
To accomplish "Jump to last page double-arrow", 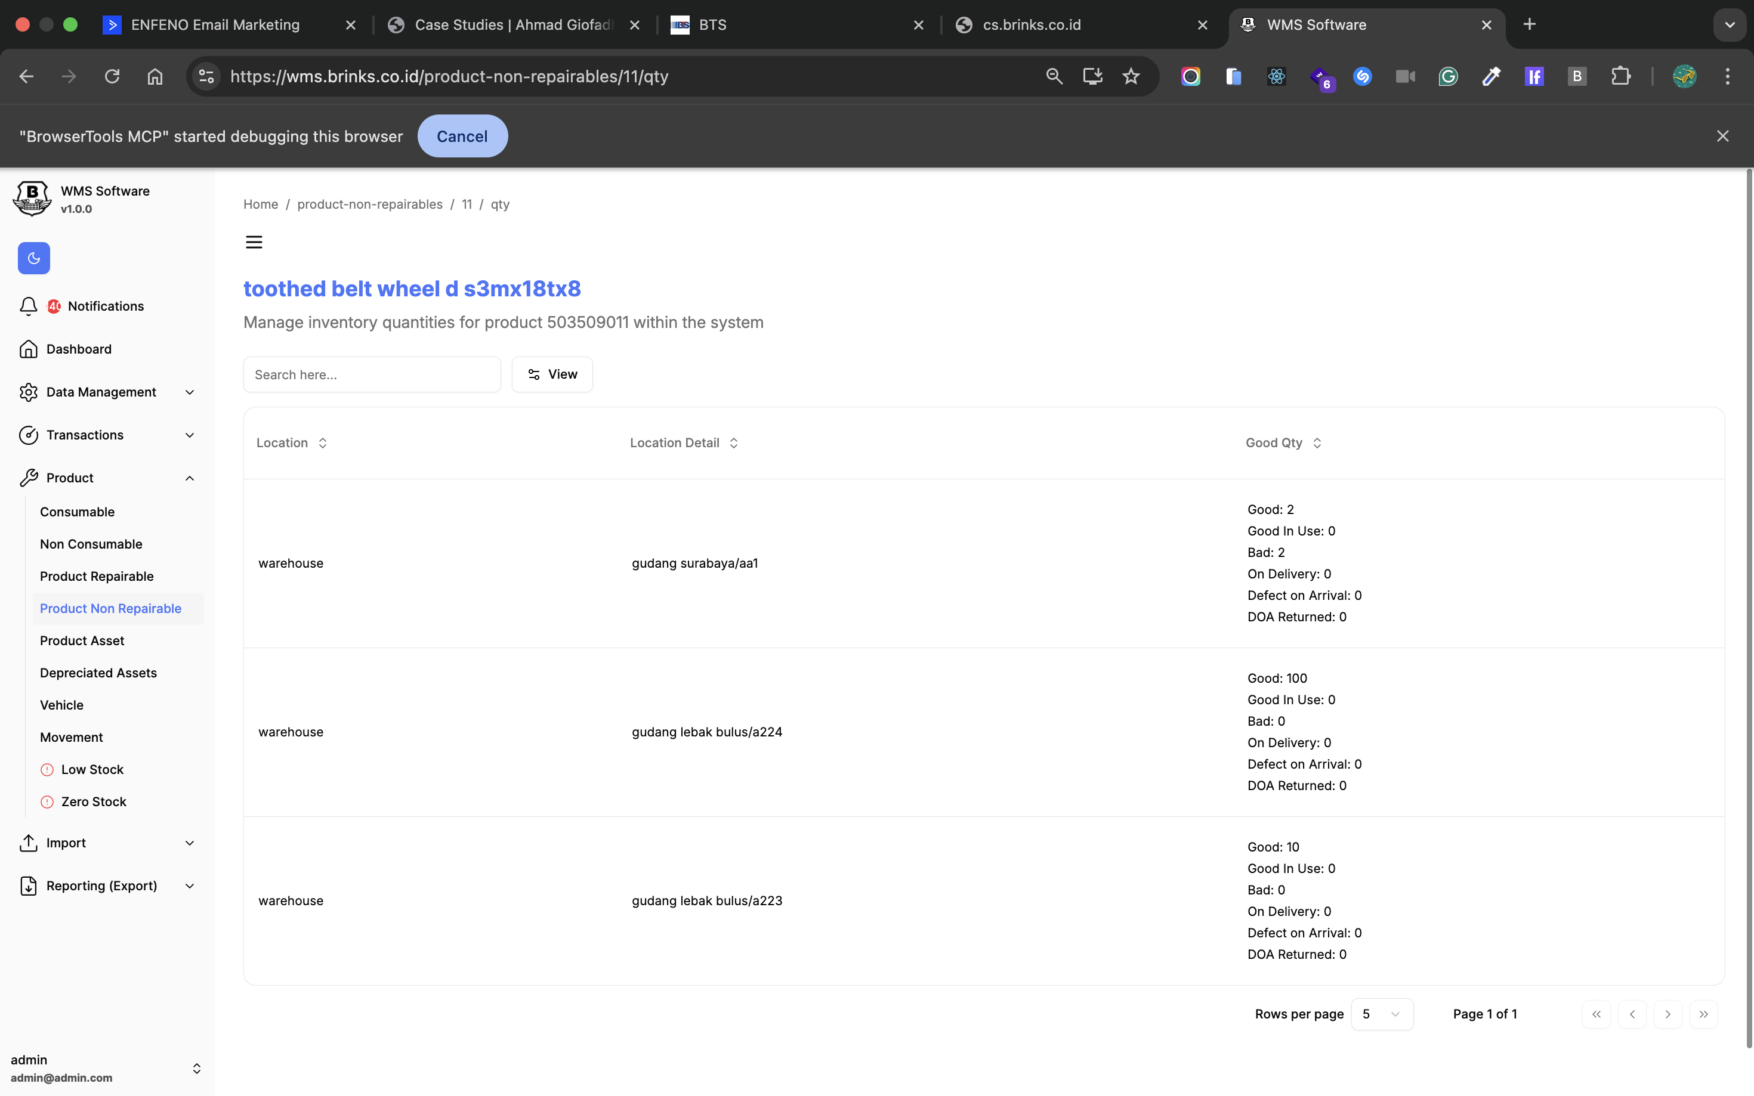I will point(1703,1014).
